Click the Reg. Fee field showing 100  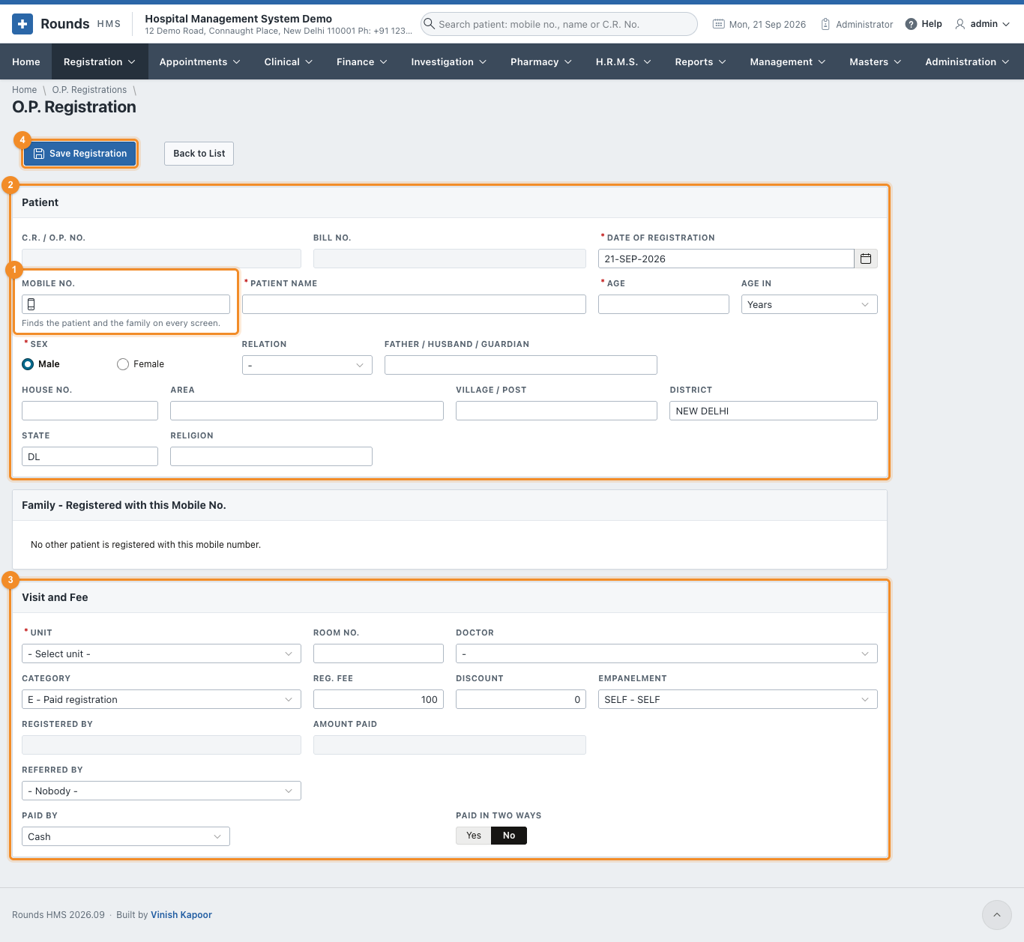pos(379,699)
